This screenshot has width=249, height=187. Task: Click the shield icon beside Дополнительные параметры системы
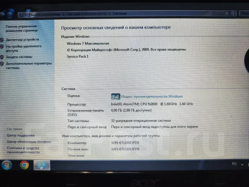[x=2, y=64]
